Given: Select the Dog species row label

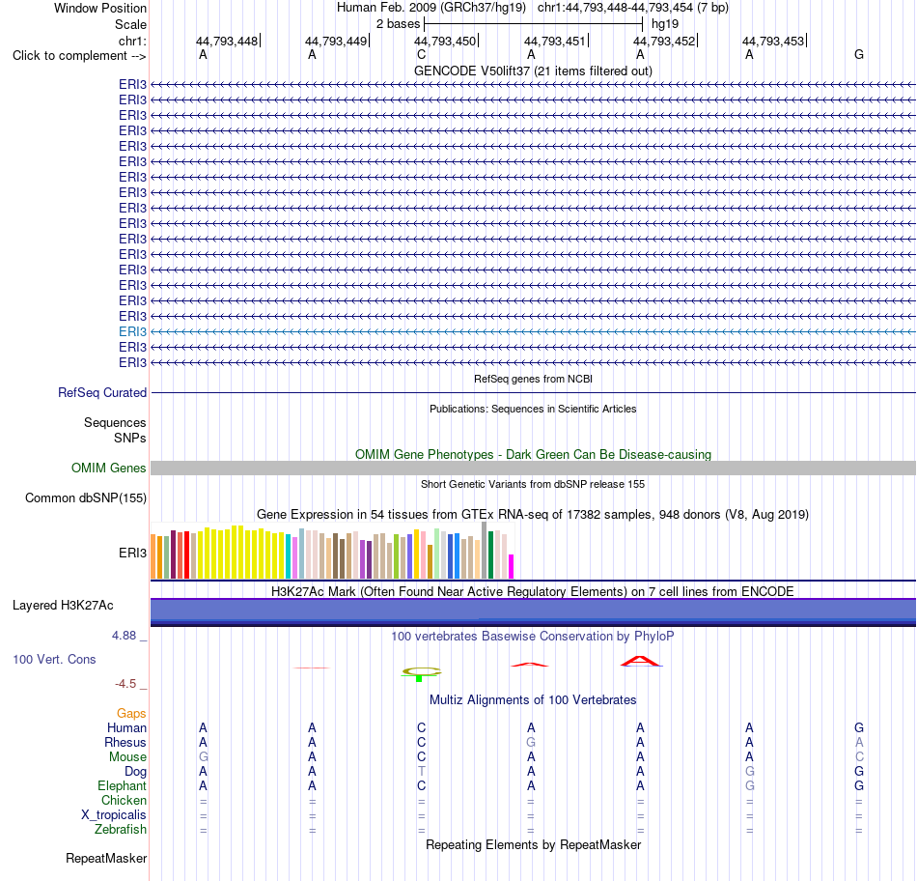Looking at the screenshot, I should click(x=135, y=772).
